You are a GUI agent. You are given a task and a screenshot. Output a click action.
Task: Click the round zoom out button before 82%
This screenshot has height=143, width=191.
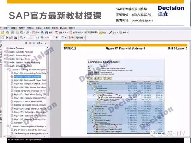[42, 37]
